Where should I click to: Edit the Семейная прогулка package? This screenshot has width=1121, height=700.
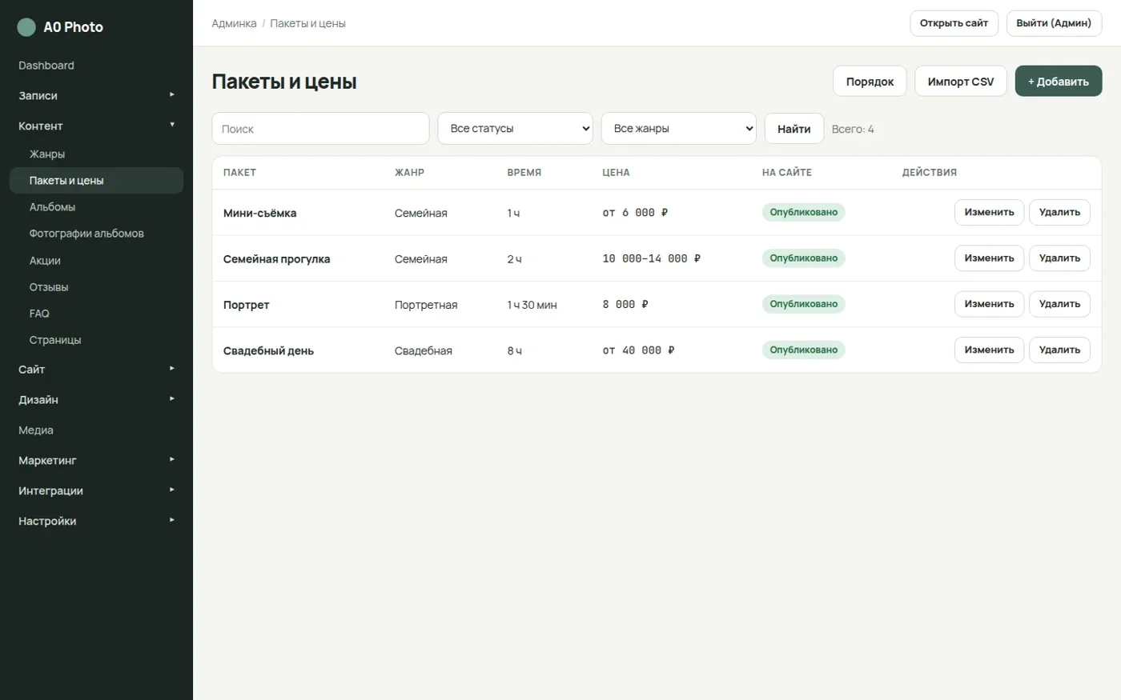[x=989, y=258]
